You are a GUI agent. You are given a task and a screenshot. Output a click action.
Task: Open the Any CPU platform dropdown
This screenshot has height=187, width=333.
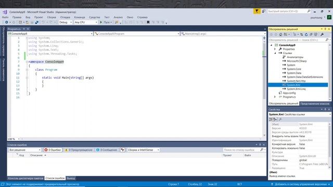[86, 22]
